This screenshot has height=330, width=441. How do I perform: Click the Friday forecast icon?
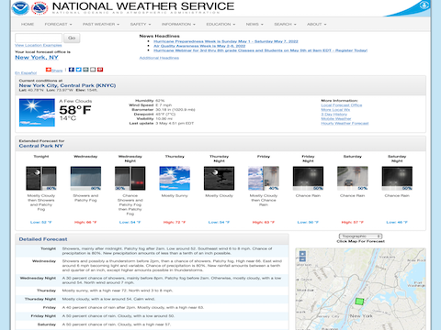(264, 178)
